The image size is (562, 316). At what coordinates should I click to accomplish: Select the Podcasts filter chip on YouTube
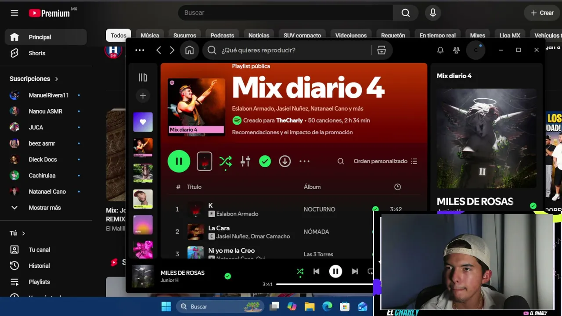click(x=222, y=36)
